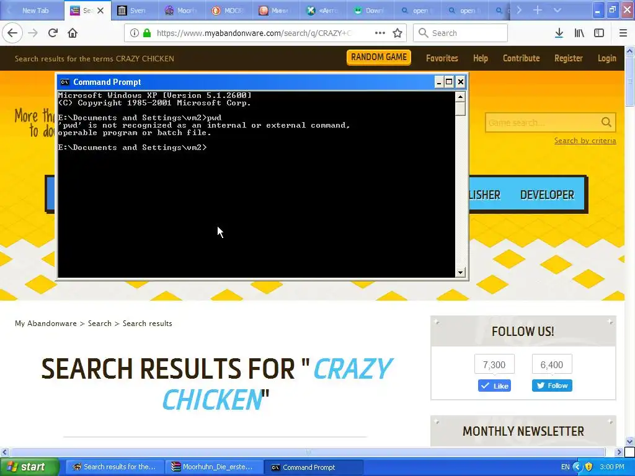Click page vertical scrollbar down arrow
635x476 pixels.
click(x=630, y=441)
